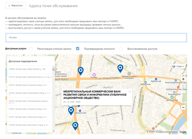Zoom in on the map with plus
The image size is (192, 139).
tap(183, 79)
